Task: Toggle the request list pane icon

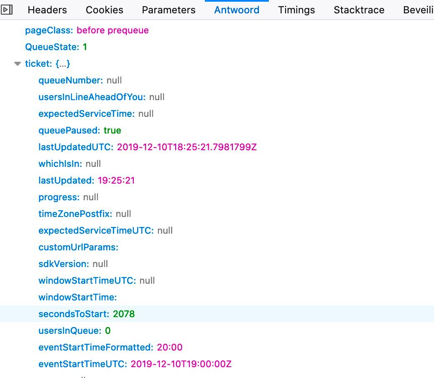Action: (7, 10)
